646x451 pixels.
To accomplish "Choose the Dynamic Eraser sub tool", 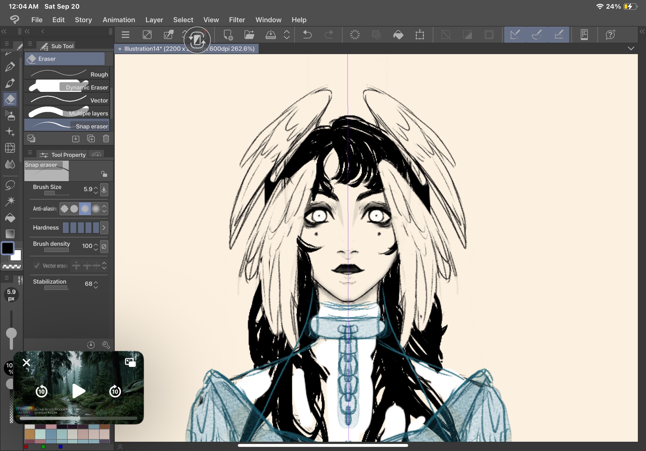I will pos(67,87).
